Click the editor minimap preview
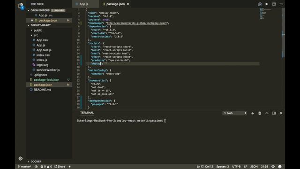 click(265, 14)
